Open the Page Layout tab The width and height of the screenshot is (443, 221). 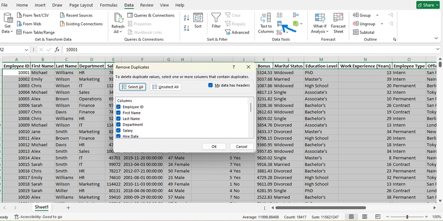click(80, 4)
